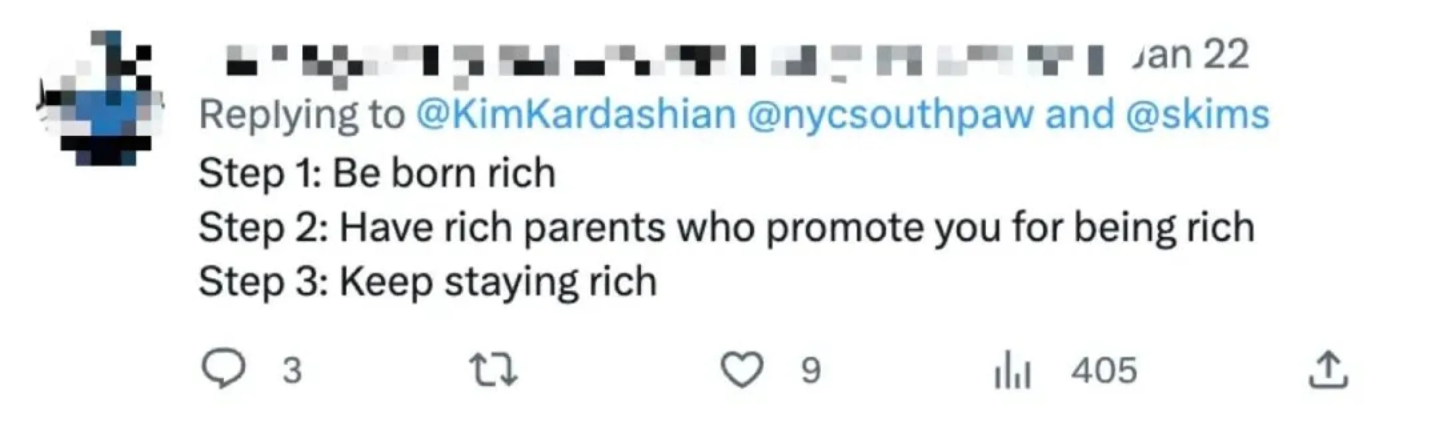Click the like count of 9

coord(810,371)
